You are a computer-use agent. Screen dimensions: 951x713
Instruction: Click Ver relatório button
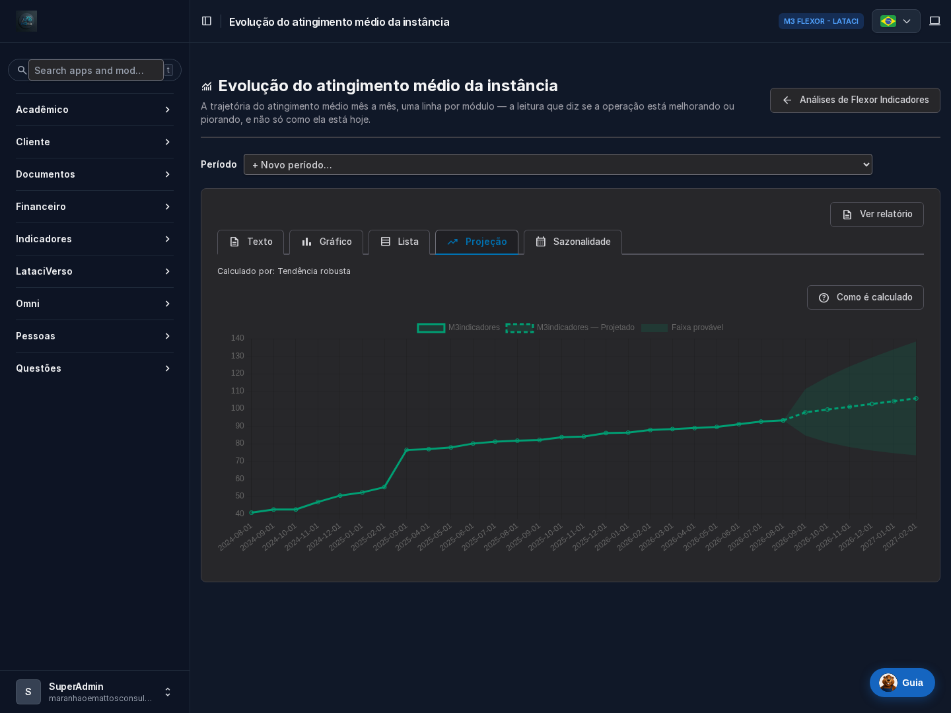[x=876, y=215]
